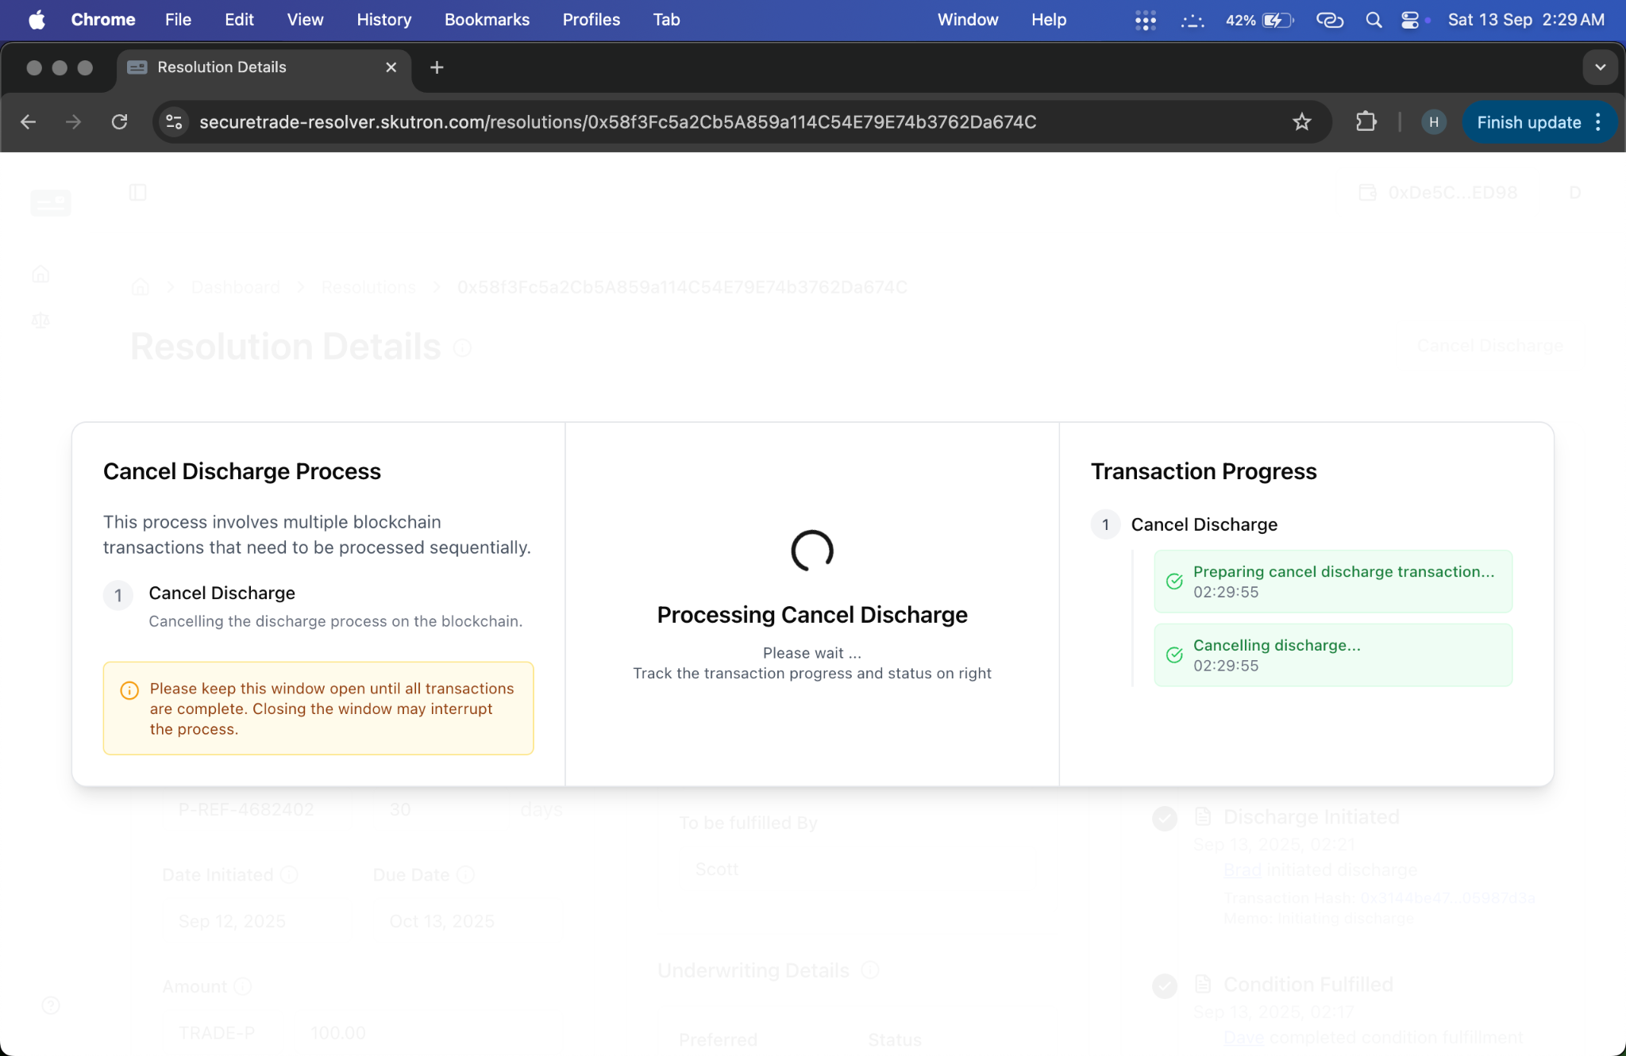This screenshot has height=1056, width=1626.
Task: Click the browser back arrow
Action: coord(29,122)
